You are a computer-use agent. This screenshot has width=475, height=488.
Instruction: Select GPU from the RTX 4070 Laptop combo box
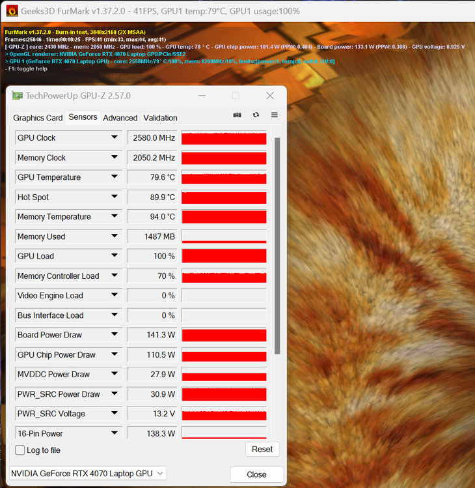tap(88, 474)
